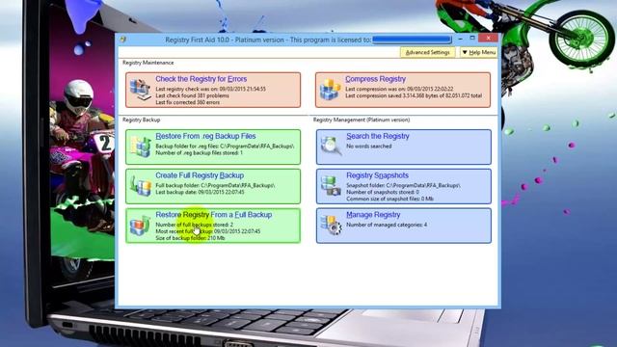Screen dimensions: 617x347
Task: Select the 'Last compression saved' bytes line
Action: tap(414, 95)
